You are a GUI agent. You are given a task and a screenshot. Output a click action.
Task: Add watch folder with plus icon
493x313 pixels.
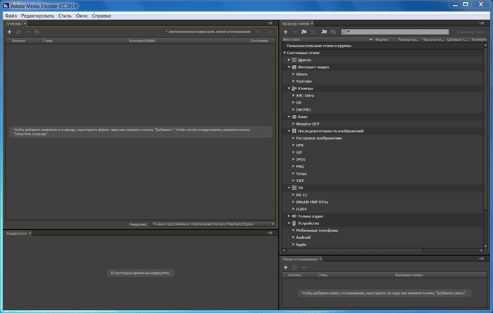(285, 267)
